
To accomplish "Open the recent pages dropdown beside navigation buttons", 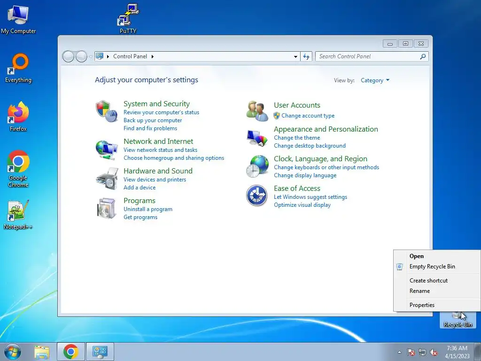I will coord(91,57).
